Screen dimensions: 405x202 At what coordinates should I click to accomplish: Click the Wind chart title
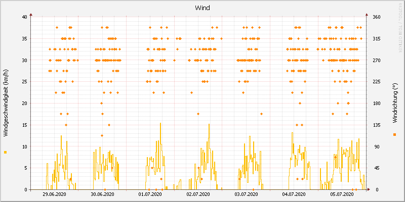[x=202, y=8]
